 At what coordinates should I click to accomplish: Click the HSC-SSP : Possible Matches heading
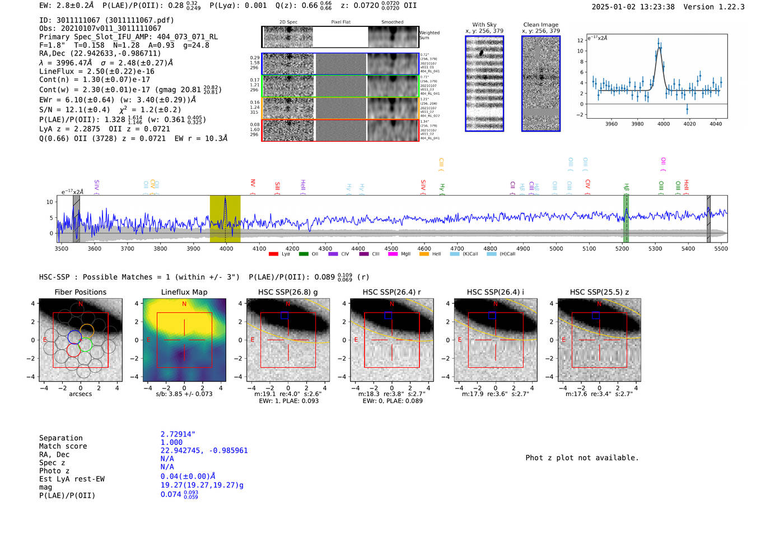click(x=204, y=277)
